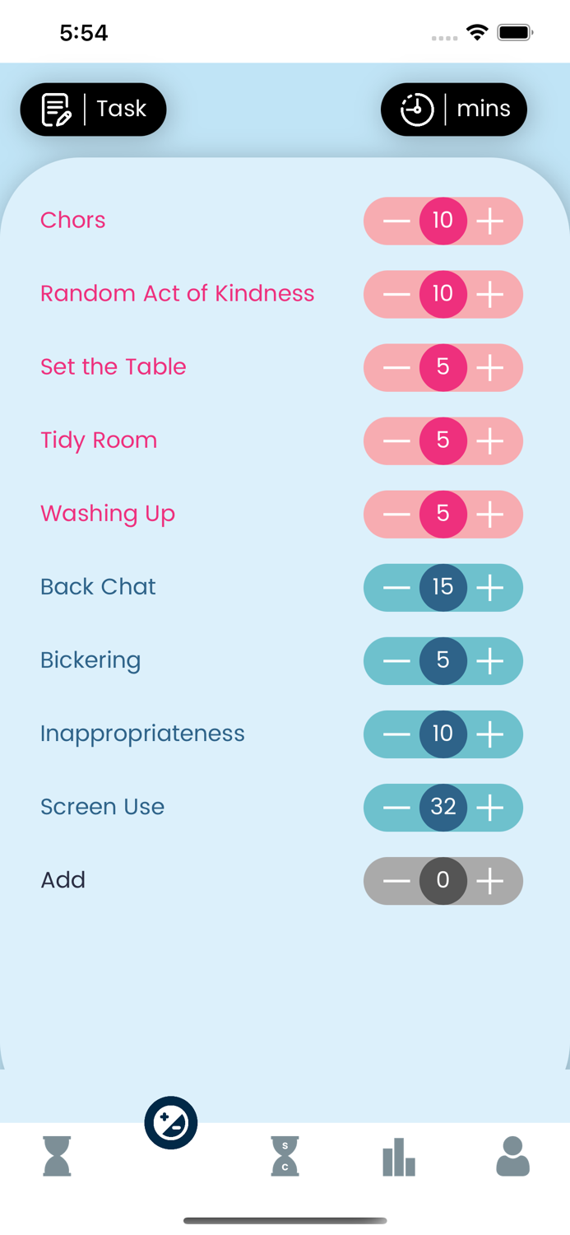Image resolution: width=570 pixels, height=1235 pixels.
Task: Tap the central plus-minus circle icon
Action: [x=171, y=1121]
